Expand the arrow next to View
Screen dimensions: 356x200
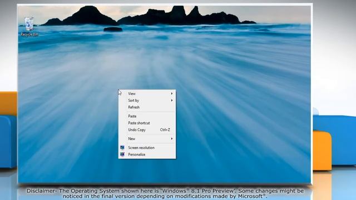172,94
